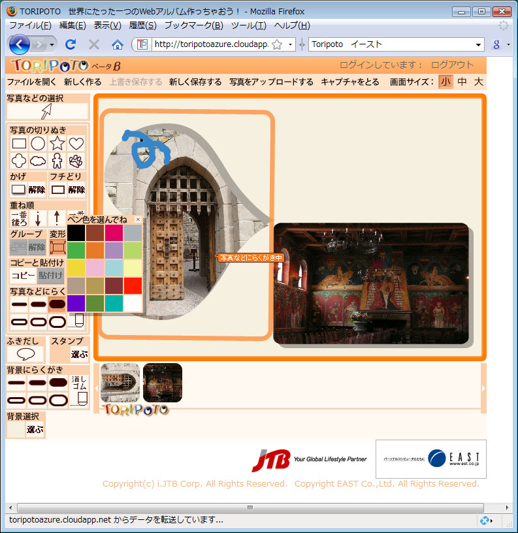Screen dimensions: 518x533
Task: Select medium outlined pen for photo doodle
Action: click(x=39, y=321)
